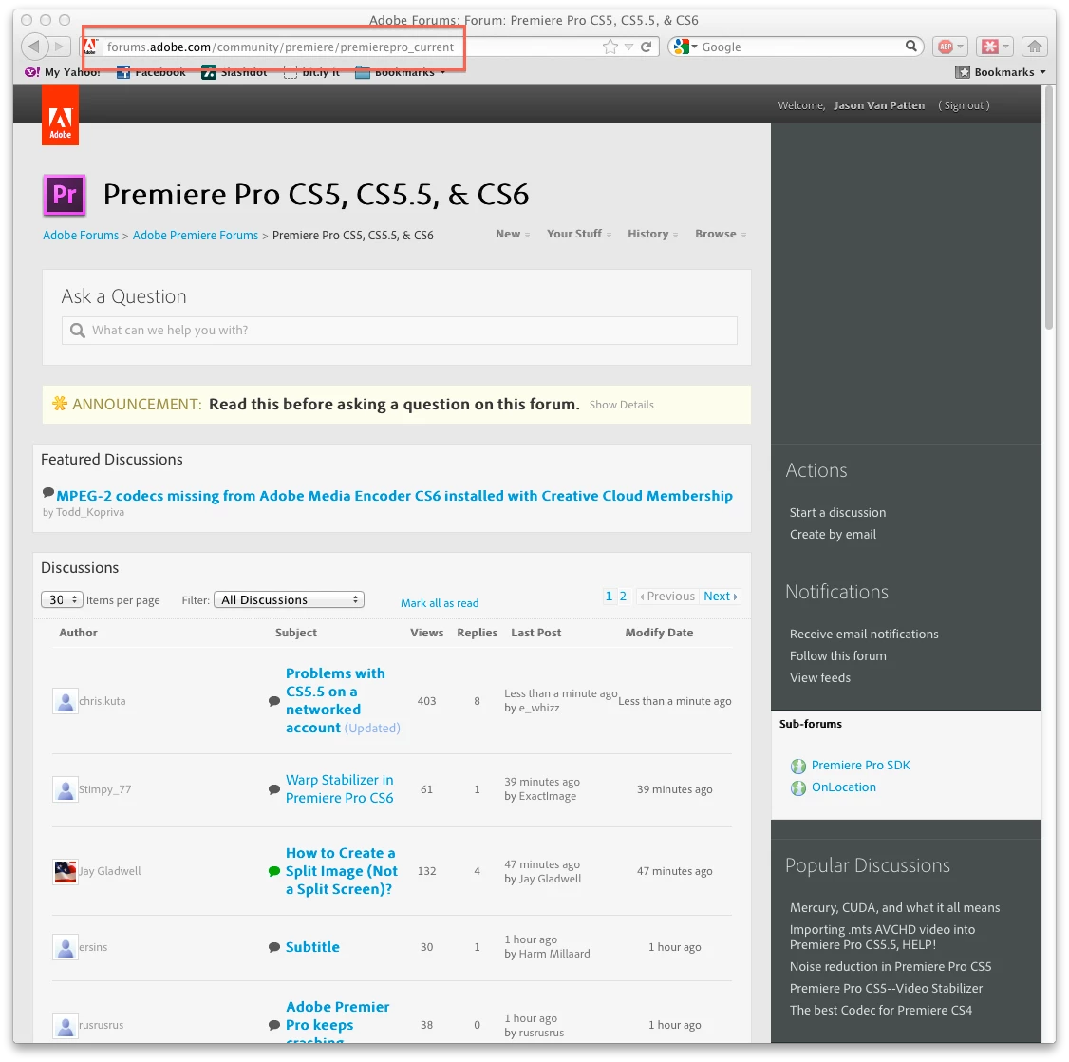Click speech bubble icon beside Subtitle thread
This screenshot has height=1062, width=1069.
click(274, 947)
